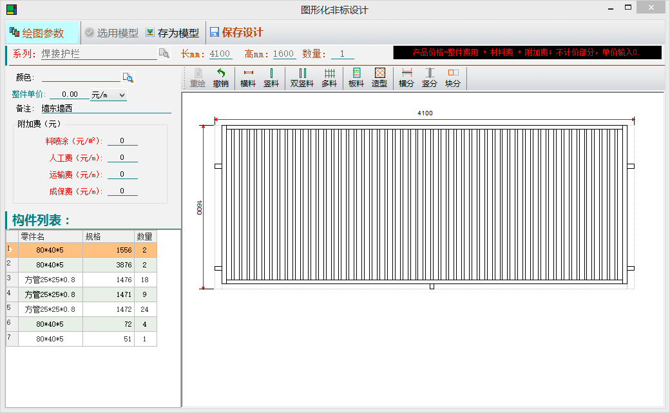Select the 横料 horizontal bar tool
Viewport: 670px width, 413px height.
point(248,78)
